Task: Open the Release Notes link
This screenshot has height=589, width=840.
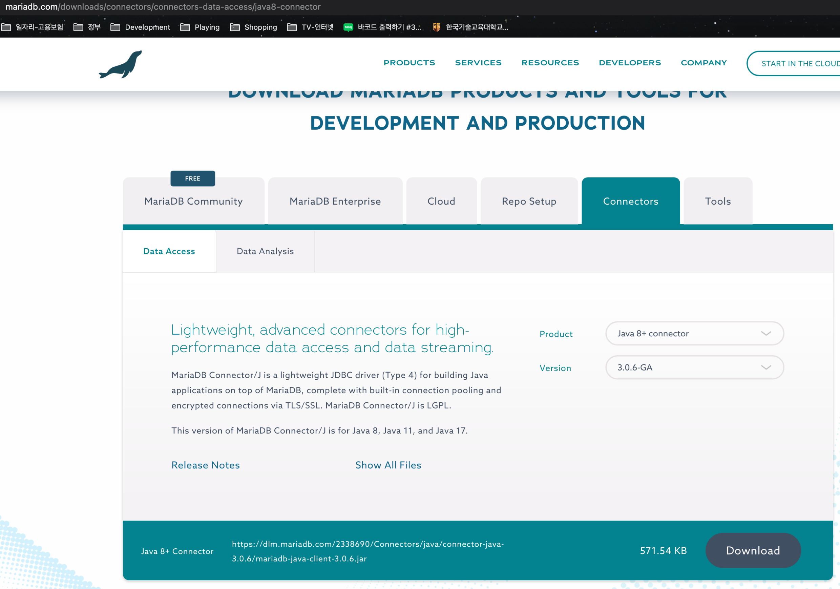Action: [x=206, y=465]
